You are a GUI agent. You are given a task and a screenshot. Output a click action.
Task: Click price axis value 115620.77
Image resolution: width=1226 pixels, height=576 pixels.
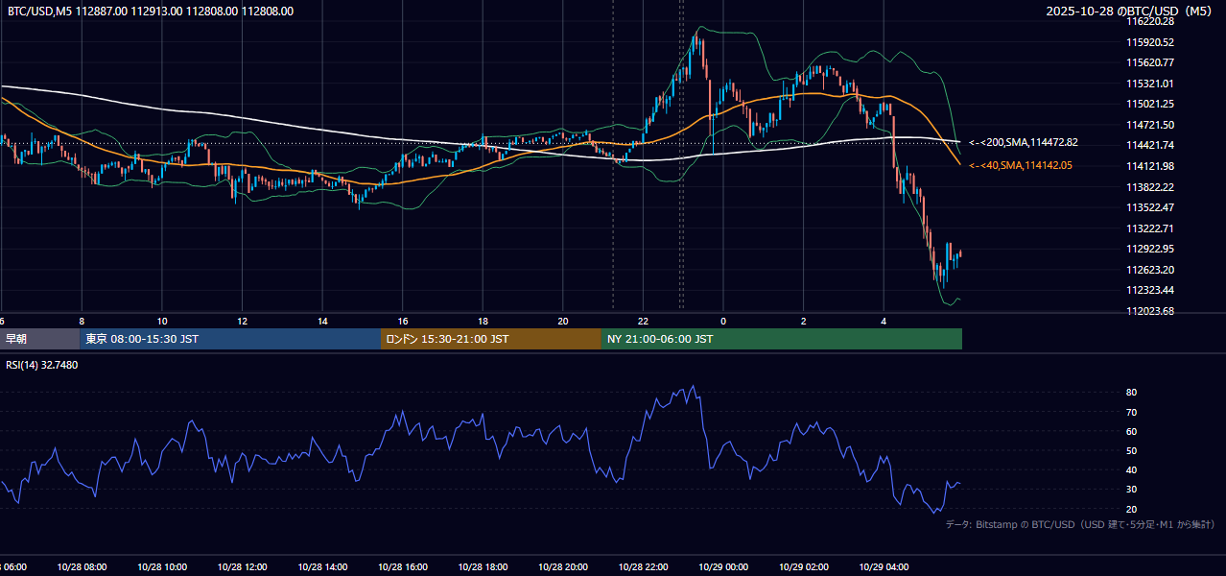[x=1150, y=62]
